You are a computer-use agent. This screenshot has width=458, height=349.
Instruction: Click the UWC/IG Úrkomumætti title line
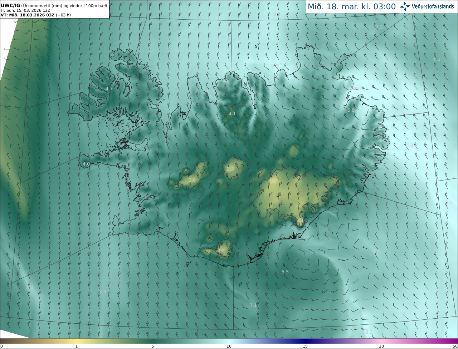[54, 5]
